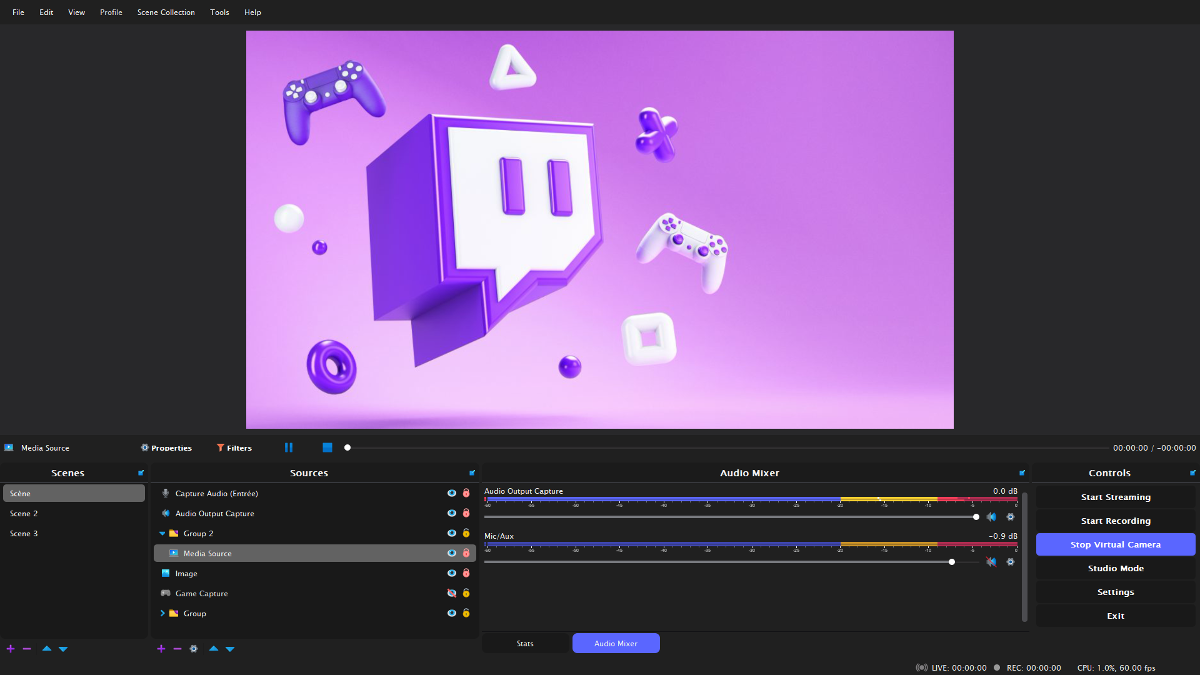Toggle the lock on Image source

coord(466,573)
